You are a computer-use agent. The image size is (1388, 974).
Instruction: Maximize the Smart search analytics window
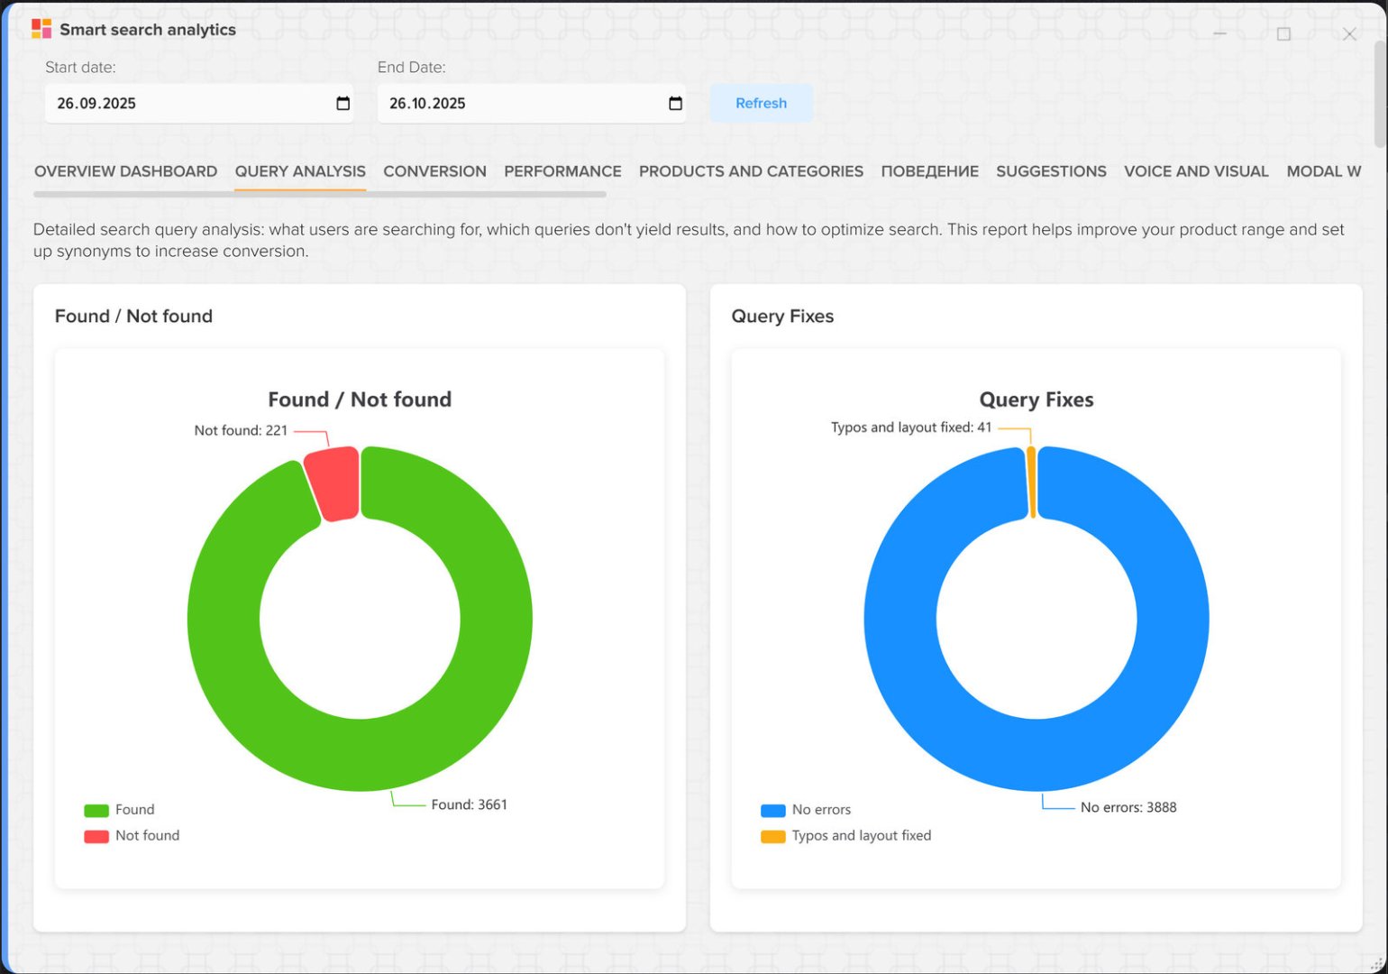(1283, 33)
